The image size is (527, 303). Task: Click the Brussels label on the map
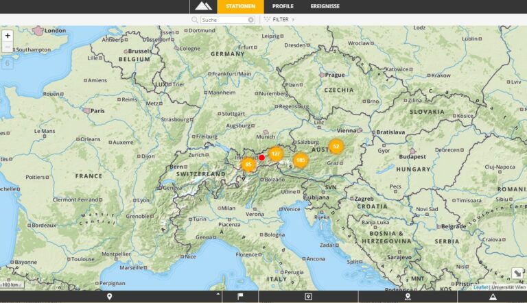click(140, 51)
